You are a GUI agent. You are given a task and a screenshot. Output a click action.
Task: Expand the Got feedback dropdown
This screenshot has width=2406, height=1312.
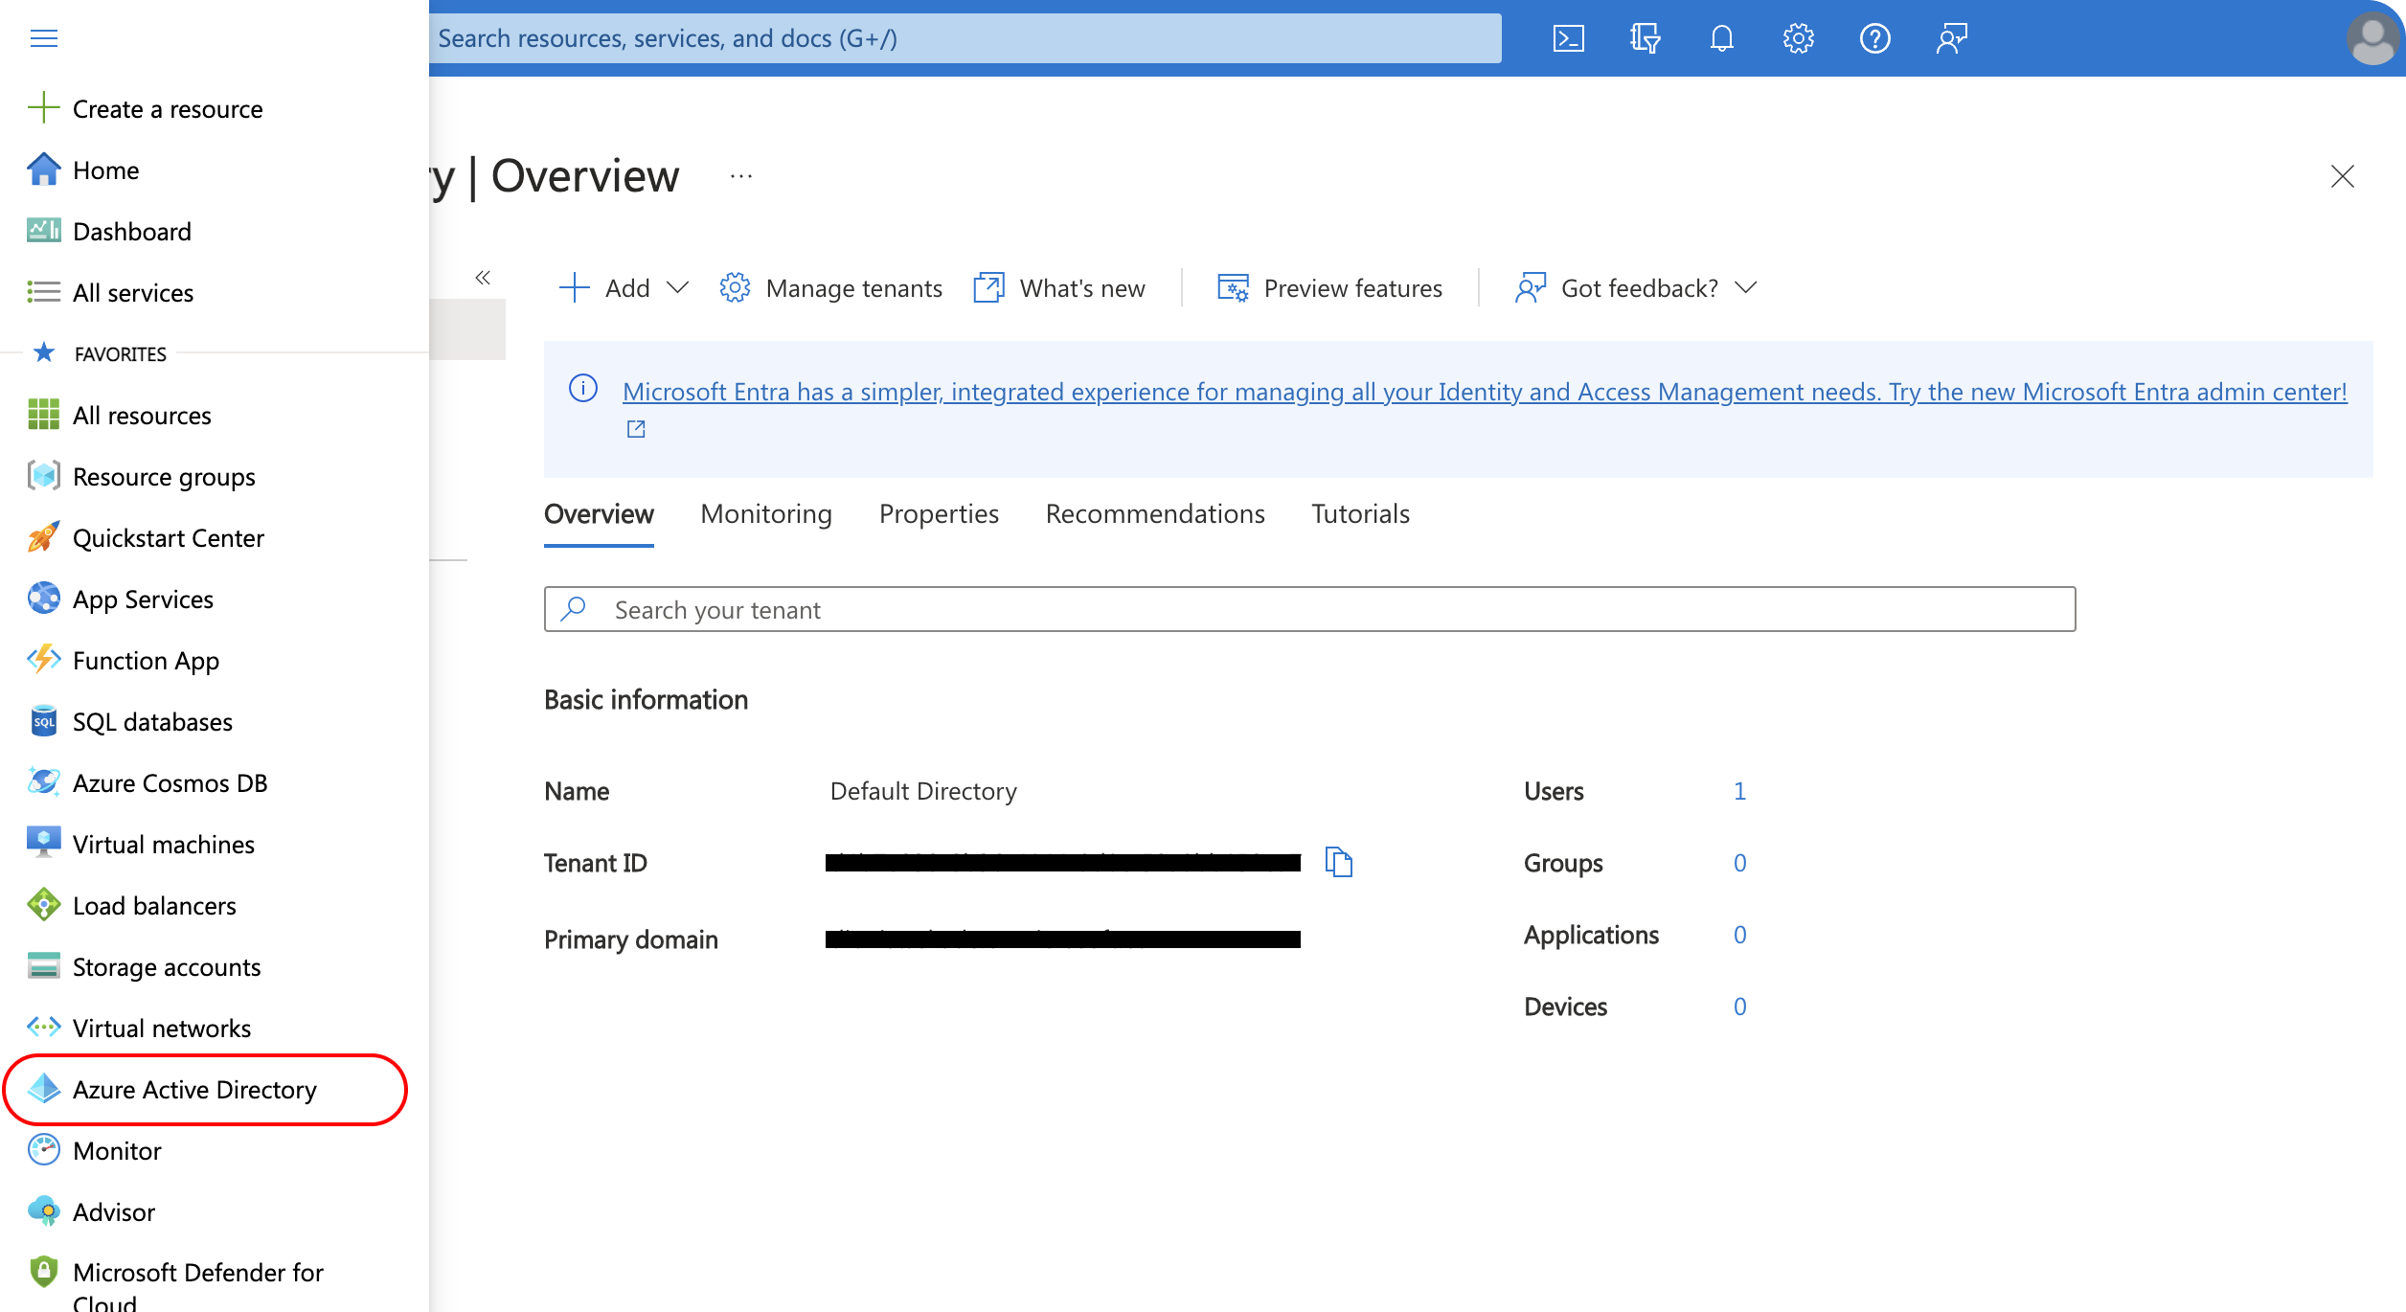1637,288
